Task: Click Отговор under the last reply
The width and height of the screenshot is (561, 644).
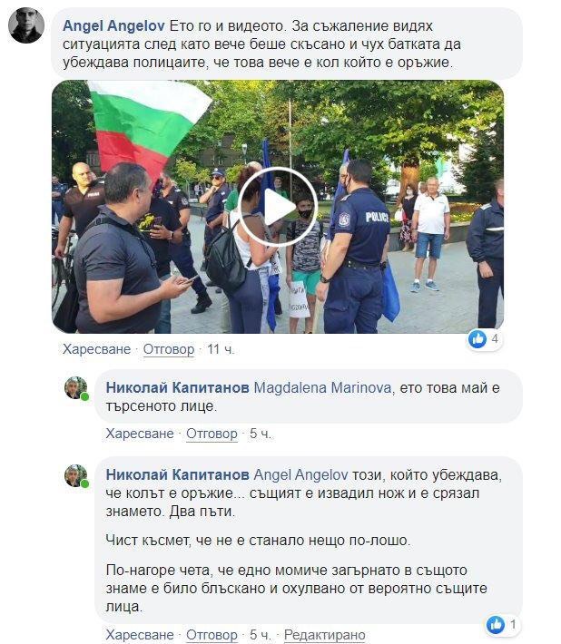Action: pos(212,635)
